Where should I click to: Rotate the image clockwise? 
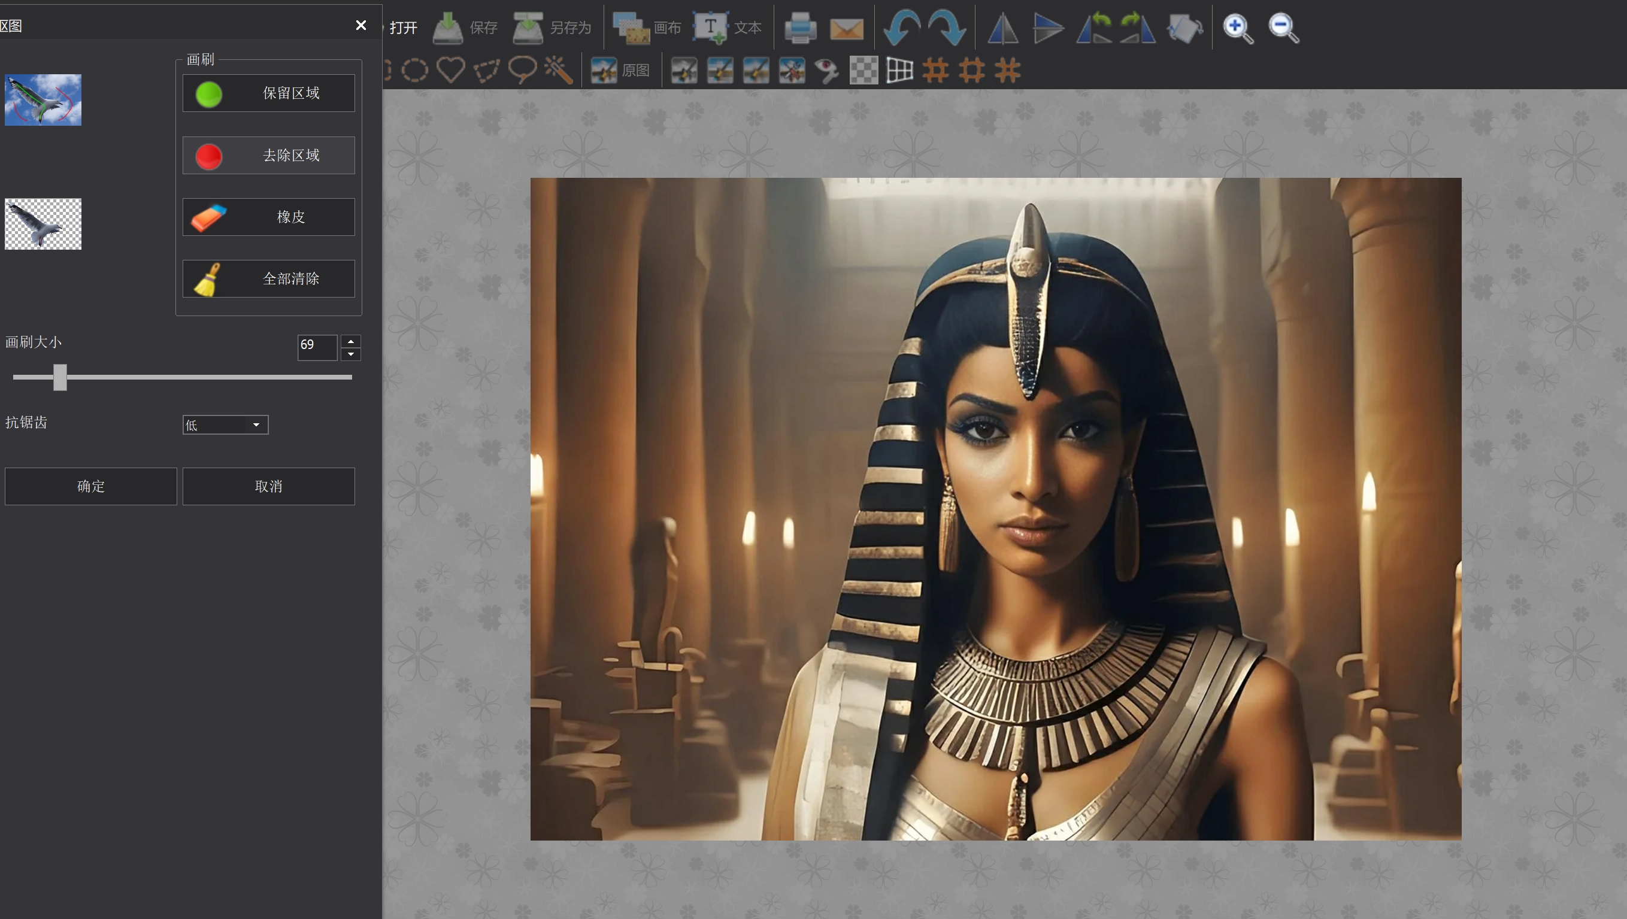click(1138, 28)
